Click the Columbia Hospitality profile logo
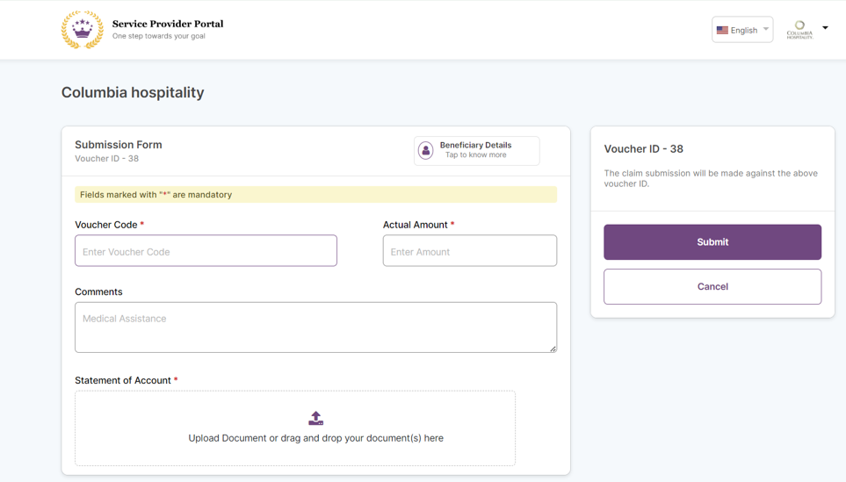The height and width of the screenshot is (482, 846). [799, 30]
